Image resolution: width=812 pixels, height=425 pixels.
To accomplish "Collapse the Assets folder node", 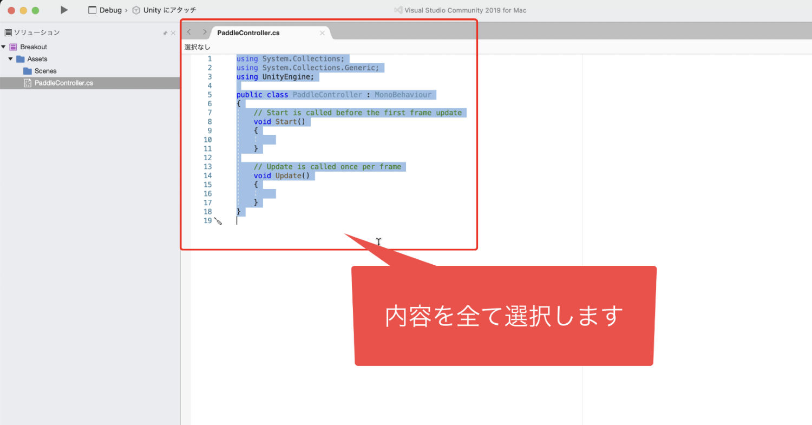I will 10,58.
